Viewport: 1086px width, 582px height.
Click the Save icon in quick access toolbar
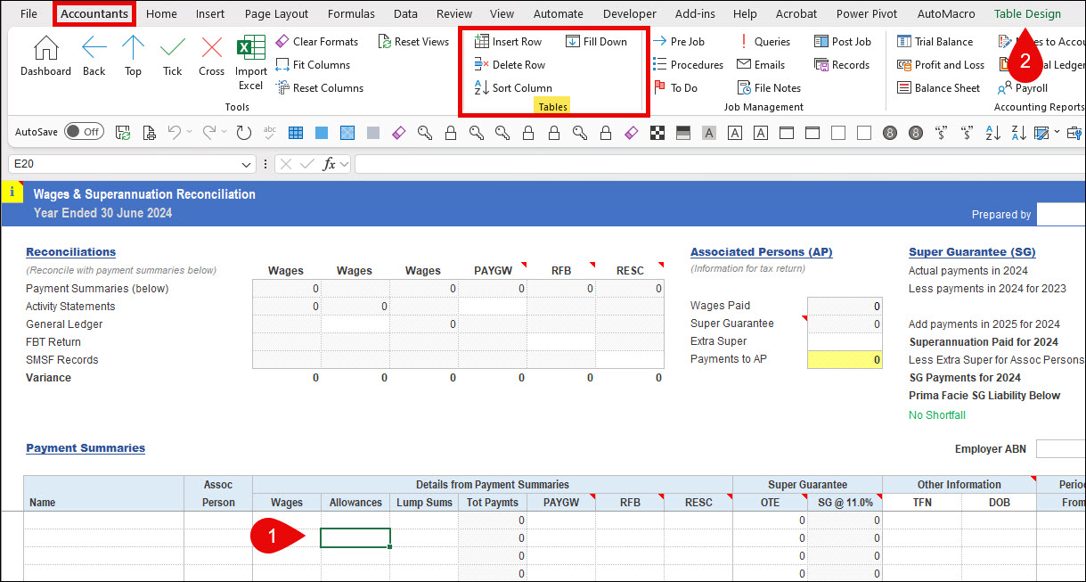point(123,133)
